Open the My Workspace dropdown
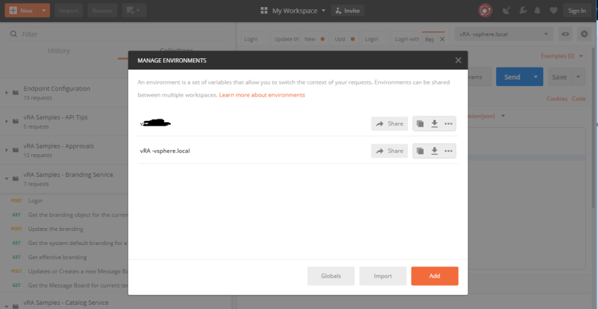The image size is (598, 309). [293, 11]
